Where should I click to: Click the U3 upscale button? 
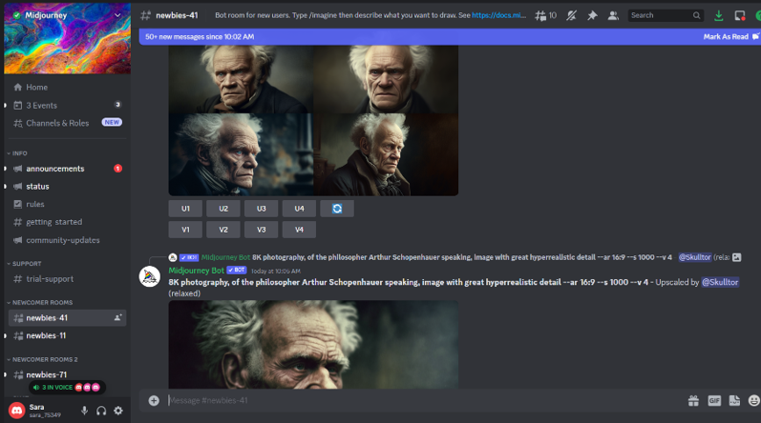(261, 209)
